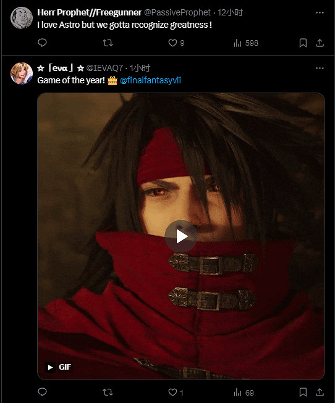Click the GIF badge on the media
Image resolution: width=335 pixels, height=403 pixels.
coord(59,367)
